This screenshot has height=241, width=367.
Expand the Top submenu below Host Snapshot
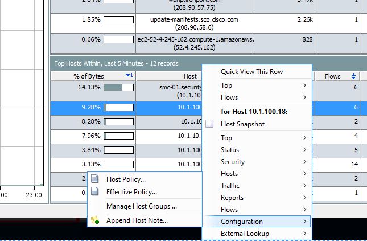tap(257, 138)
